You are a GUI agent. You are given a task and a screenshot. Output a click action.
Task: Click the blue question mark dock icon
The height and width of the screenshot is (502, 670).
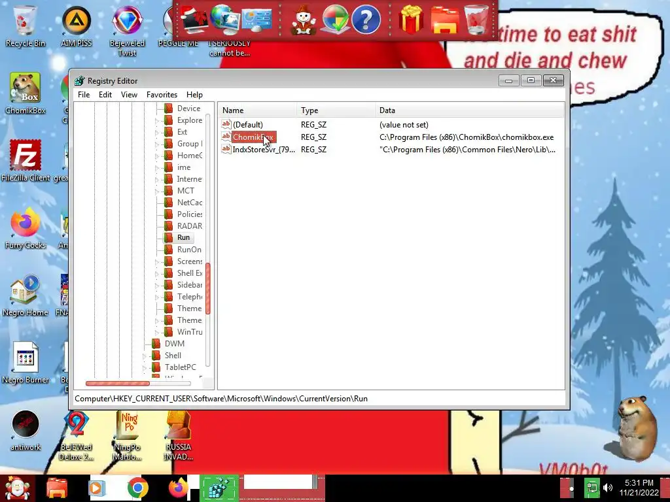366,19
